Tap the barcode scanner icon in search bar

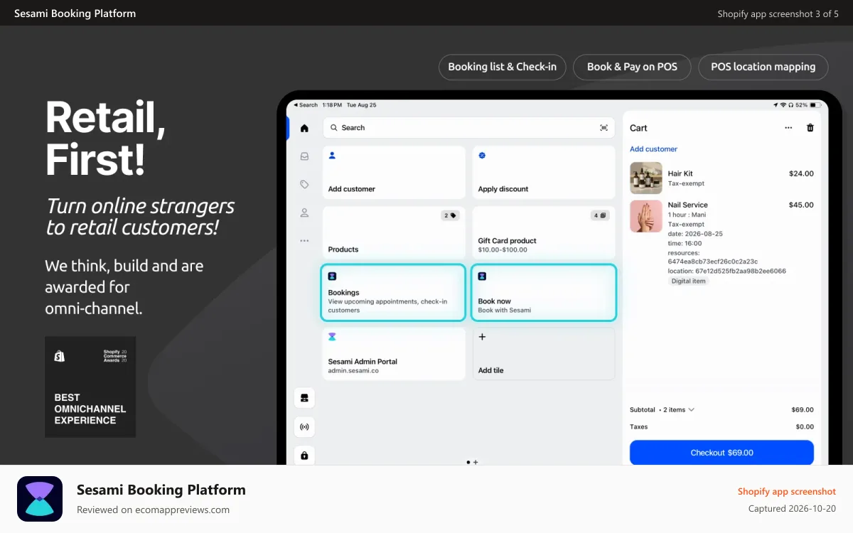(603, 128)
